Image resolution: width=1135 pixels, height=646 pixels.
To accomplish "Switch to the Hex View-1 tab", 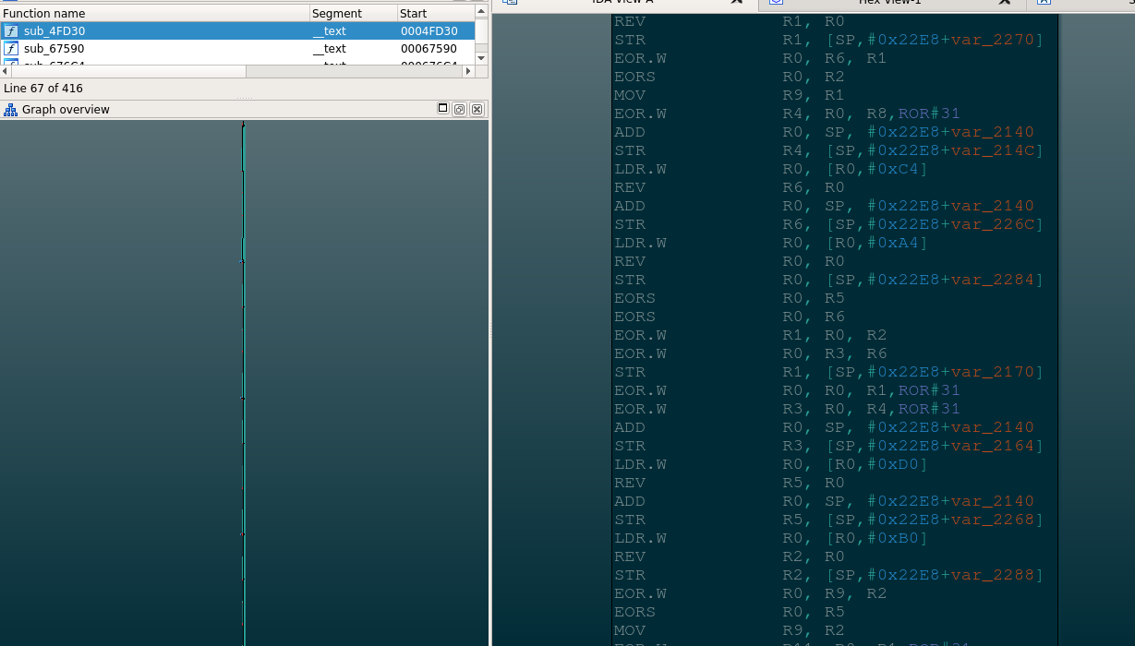I will [889, 3].
